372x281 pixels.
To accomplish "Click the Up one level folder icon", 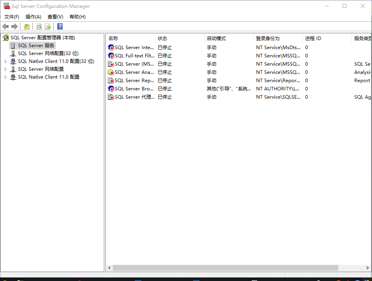I will (27, 27).
